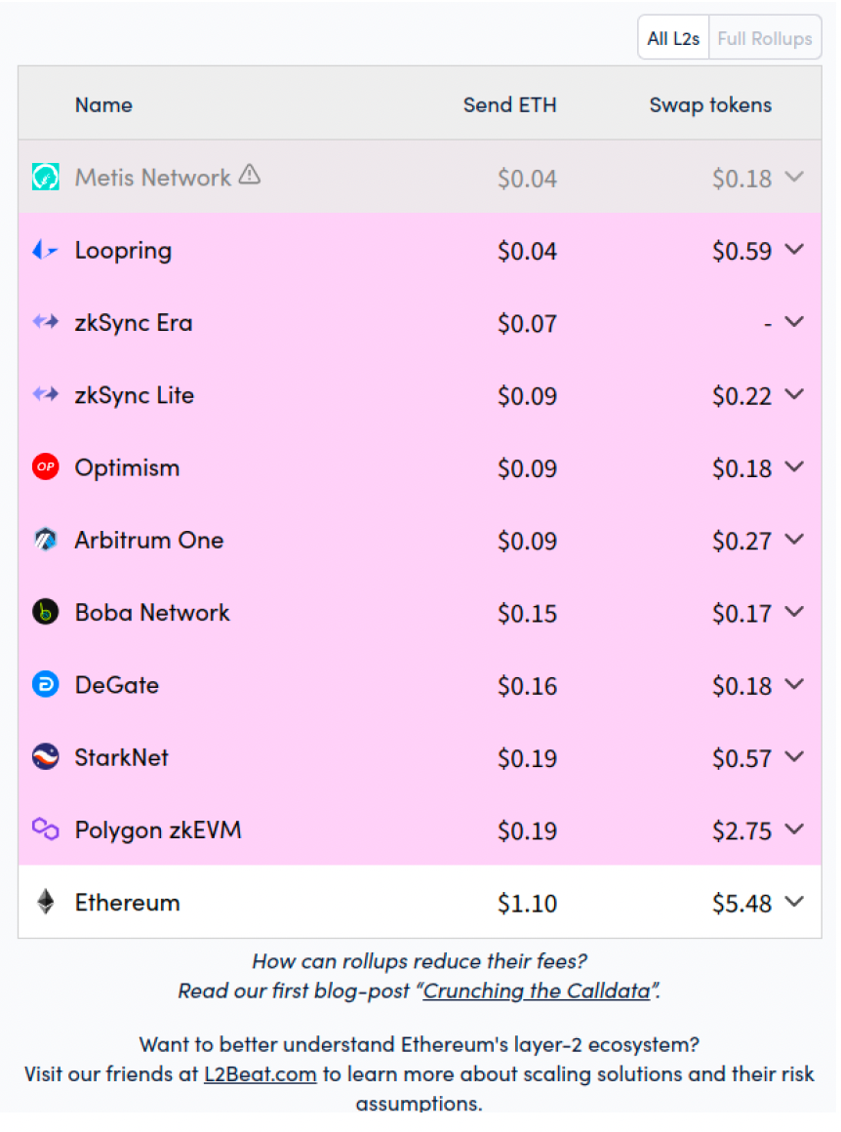Click the Boba Network logo icon

pos(46,612)
